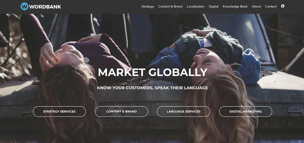304x143 pixels.
Task: Select the Localization menu item
Action: [195, 7]
